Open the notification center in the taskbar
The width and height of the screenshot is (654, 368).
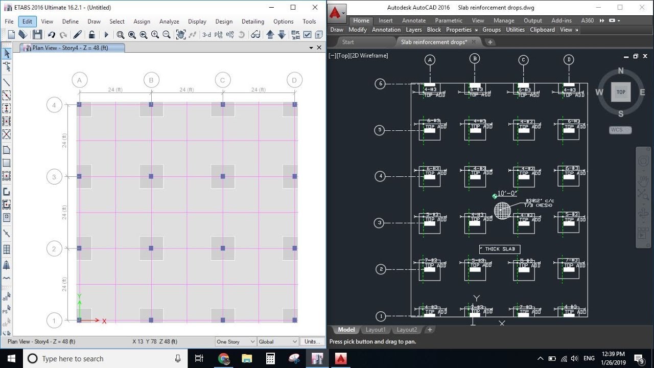[x=639, y=359]
